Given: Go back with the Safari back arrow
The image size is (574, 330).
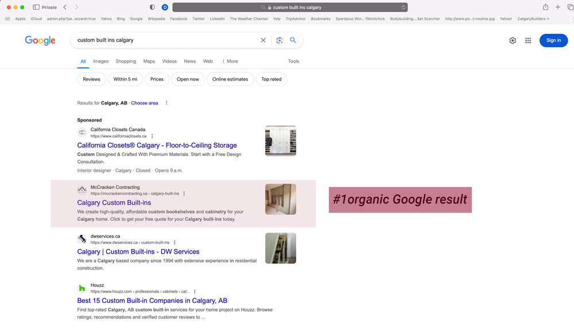Looking at the screenshot, I should (x=65, y=7).
